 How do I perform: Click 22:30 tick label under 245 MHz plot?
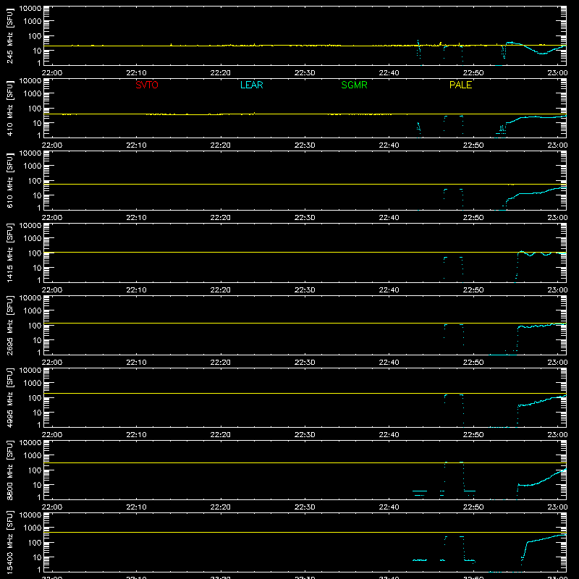305,73
